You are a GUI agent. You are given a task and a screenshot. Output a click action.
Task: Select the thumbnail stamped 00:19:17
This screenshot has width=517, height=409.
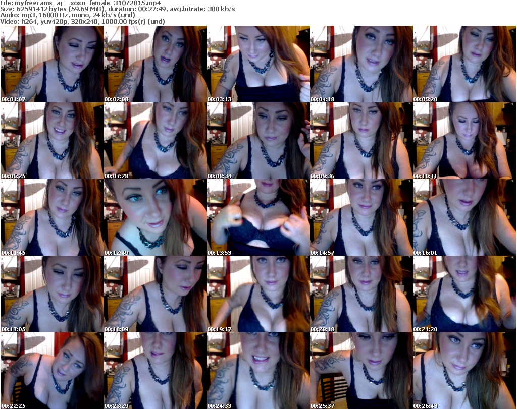[258, 294]
